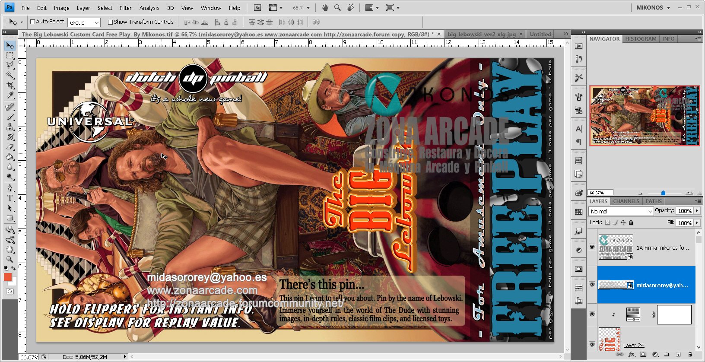Select the Brush tool
705x362 pixels.
click(x=10, y=117)
